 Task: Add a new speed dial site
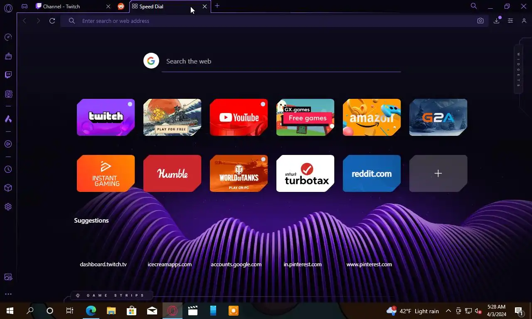[x=438, y=173]
